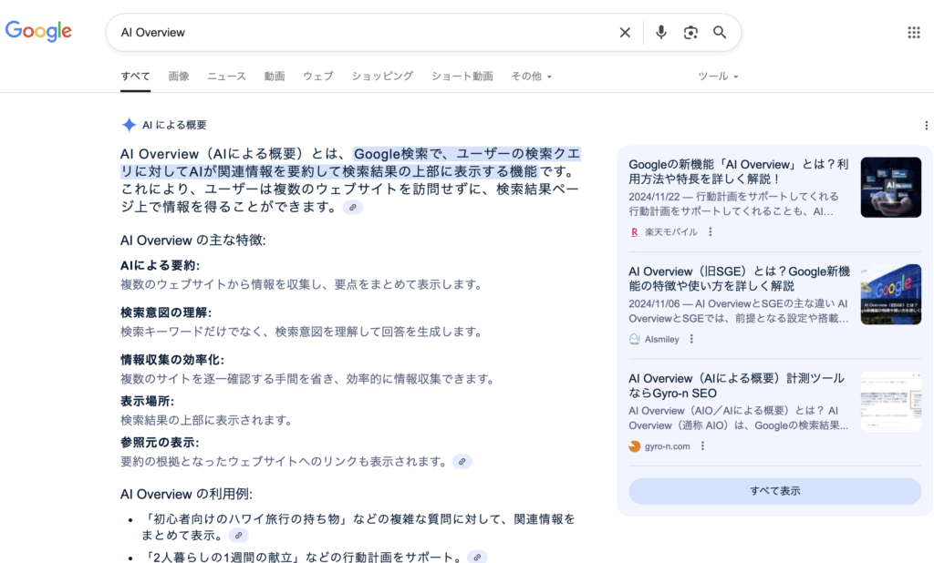Click the 'AI による概要' label
The height and width of the screenshot is (563, 934).
[x=174, y=125]
